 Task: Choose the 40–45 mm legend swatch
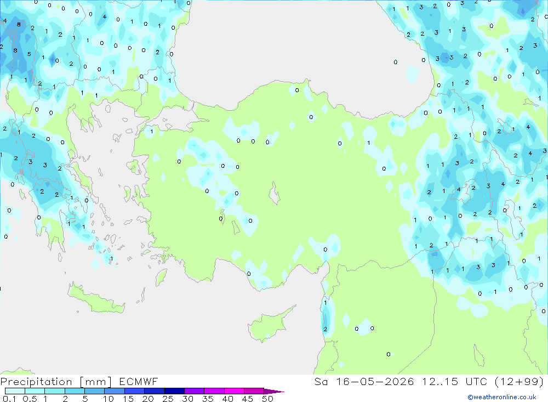pyautogui.click(x=234, y=391)
